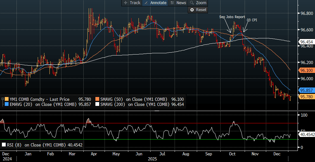Click the YM1 COMB Last Price swatch
The height and width of the screenshot is (162, 315).
[x=7, y=99]
